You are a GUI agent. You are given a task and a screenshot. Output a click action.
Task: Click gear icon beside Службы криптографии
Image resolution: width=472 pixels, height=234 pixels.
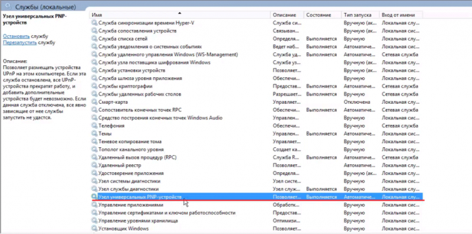click(94, 86)
